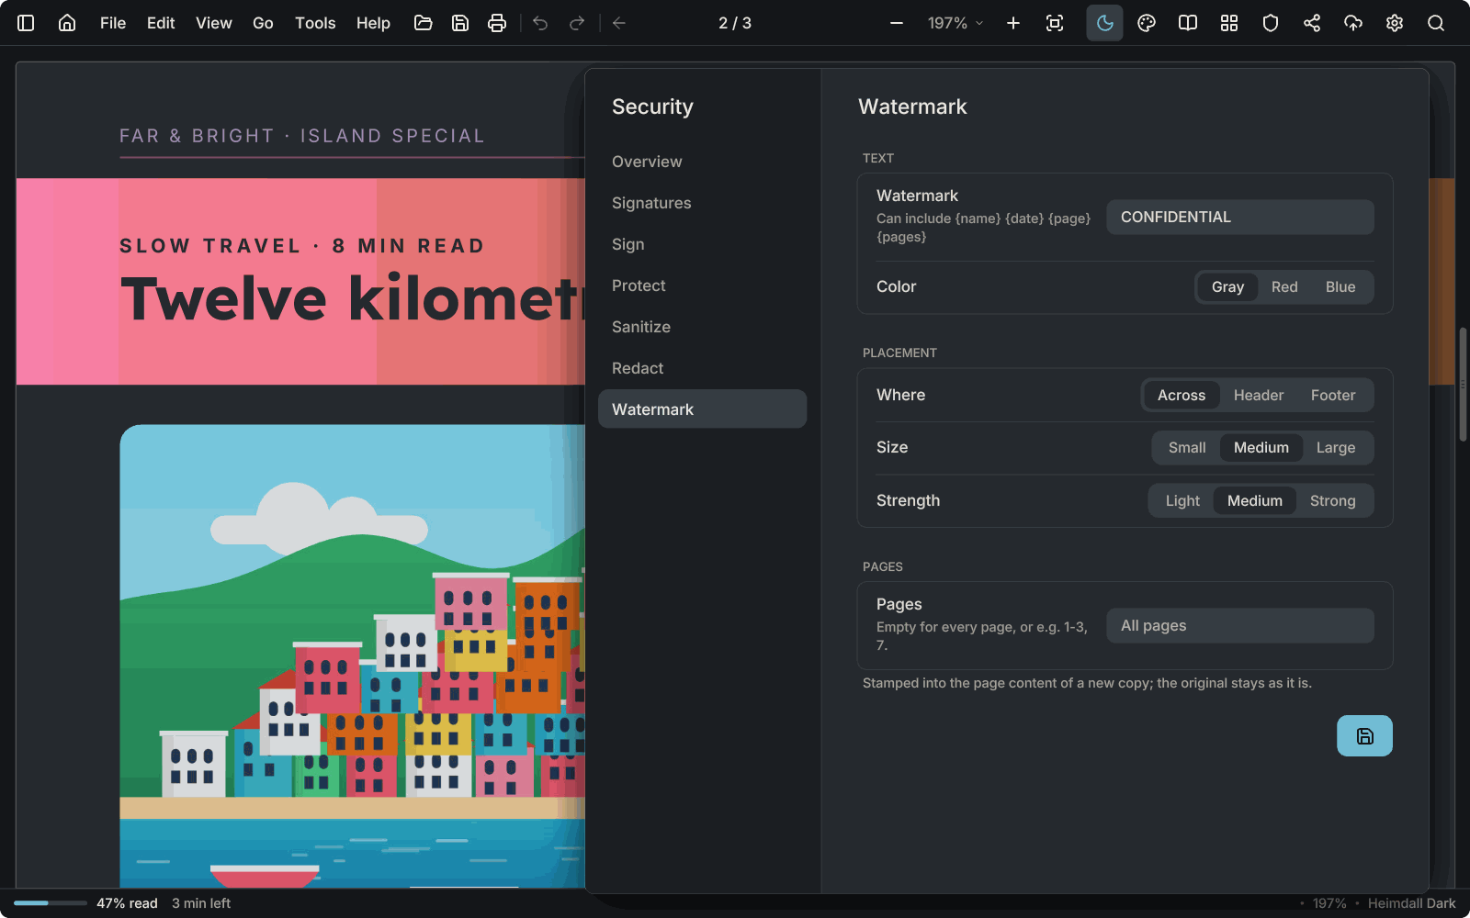Click the Print icon
This screenshot has height=918, width=1470.
(x=497, y=23)
